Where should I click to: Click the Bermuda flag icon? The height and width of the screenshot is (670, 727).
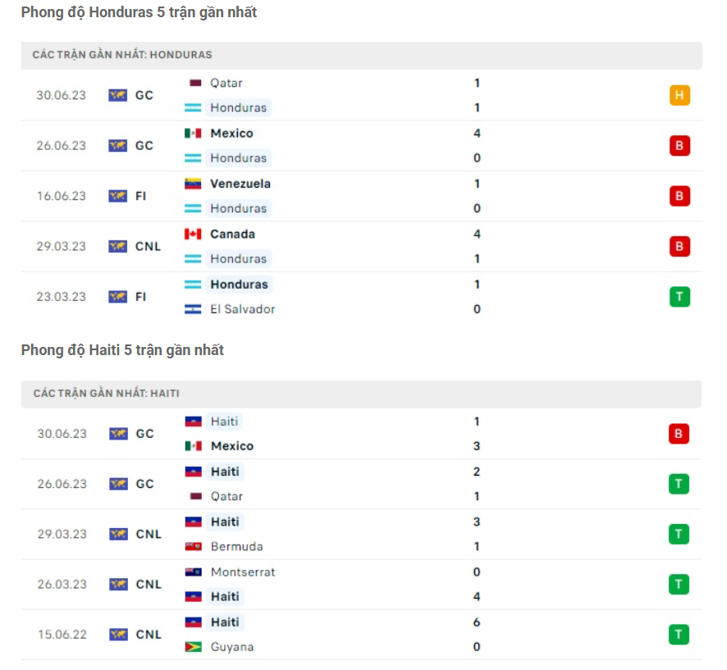point(192,546)
